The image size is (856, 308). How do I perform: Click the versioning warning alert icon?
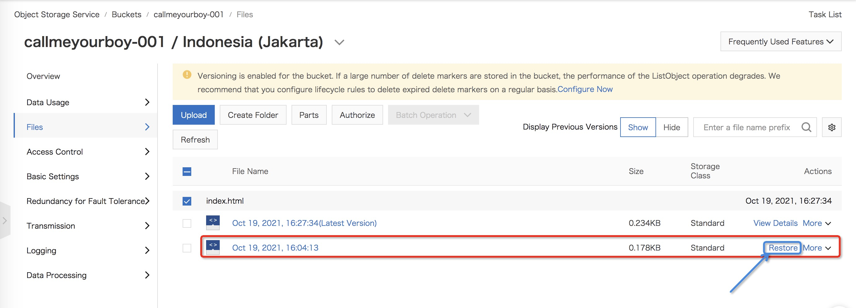pos(187,75)
